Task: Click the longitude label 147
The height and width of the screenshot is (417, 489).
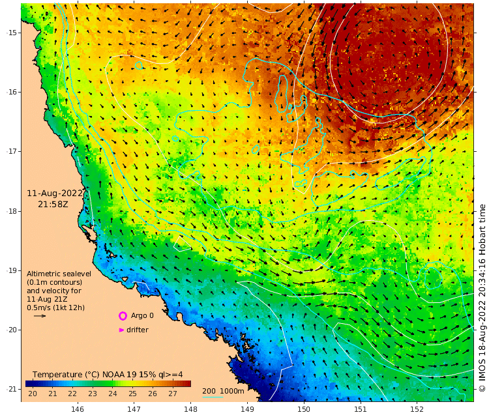Action: tap(134, 409)
